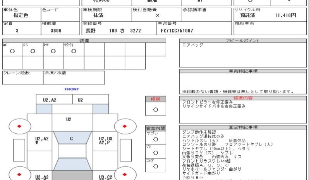Click the エアバッグ運転席のみ note
The image size is (309, 180).
coord(203,136)
